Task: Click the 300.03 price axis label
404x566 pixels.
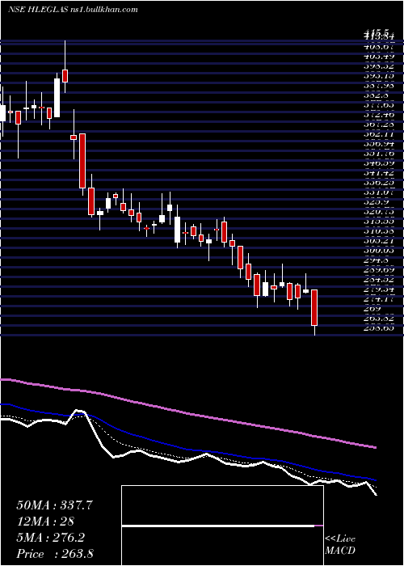Action: 379,251
